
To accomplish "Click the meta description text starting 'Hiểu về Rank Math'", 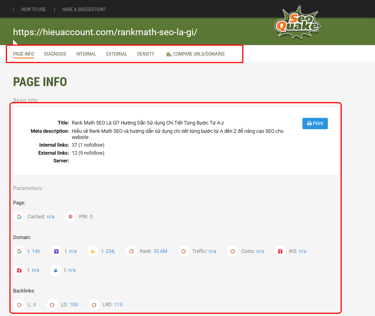I will point(178,134).
